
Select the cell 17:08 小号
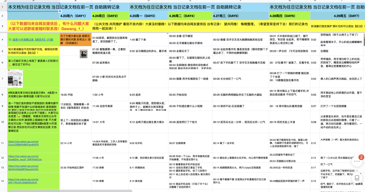pos(110,158)
